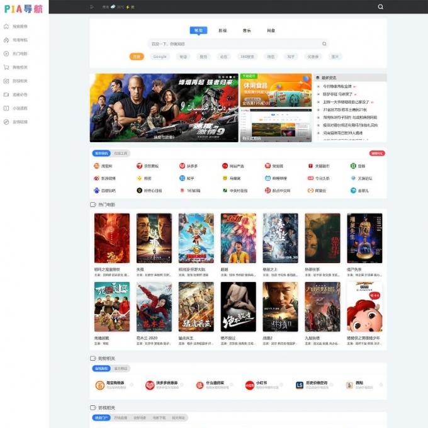Collapse the sidebar with the menu toggle icon

(92, 7)
